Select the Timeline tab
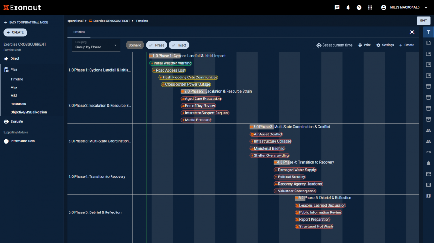 79,32
